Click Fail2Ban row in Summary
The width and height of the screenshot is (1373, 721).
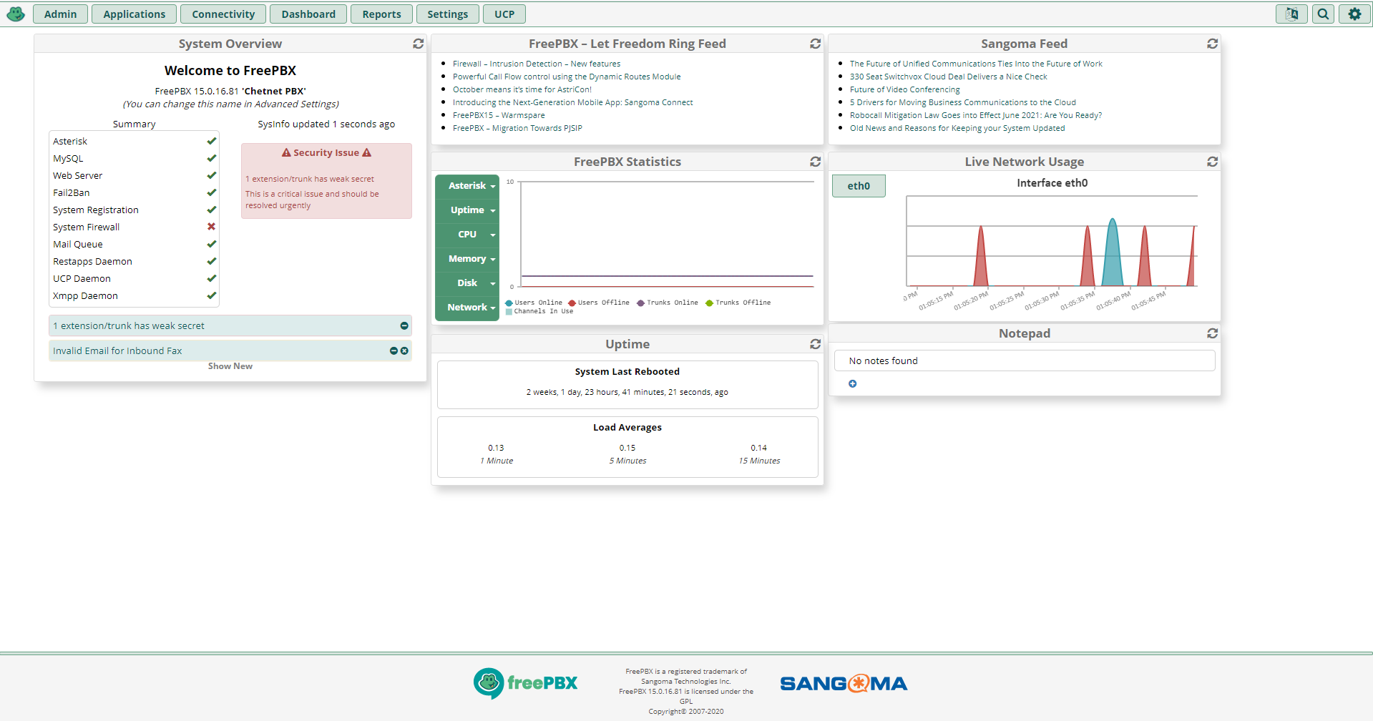[x=134, y=192]
